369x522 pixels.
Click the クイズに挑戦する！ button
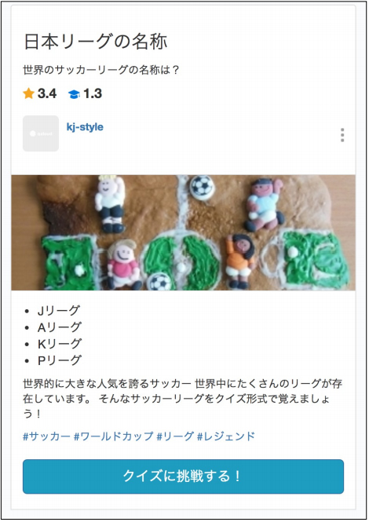click(183, 476)
